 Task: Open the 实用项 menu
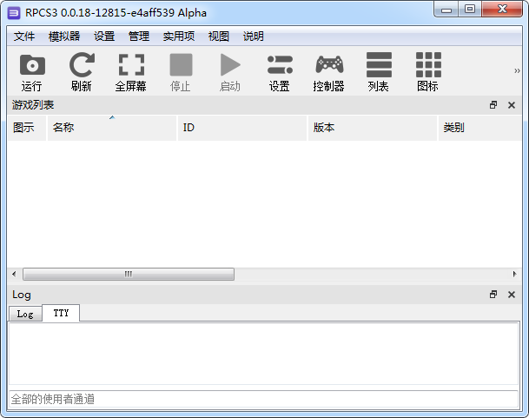[179, 36]
